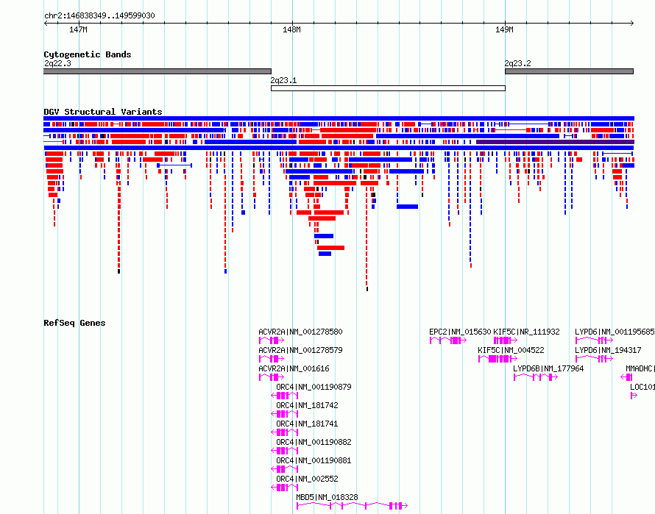Click the ACVR2A NM_001616 gene model glyph

271,377
